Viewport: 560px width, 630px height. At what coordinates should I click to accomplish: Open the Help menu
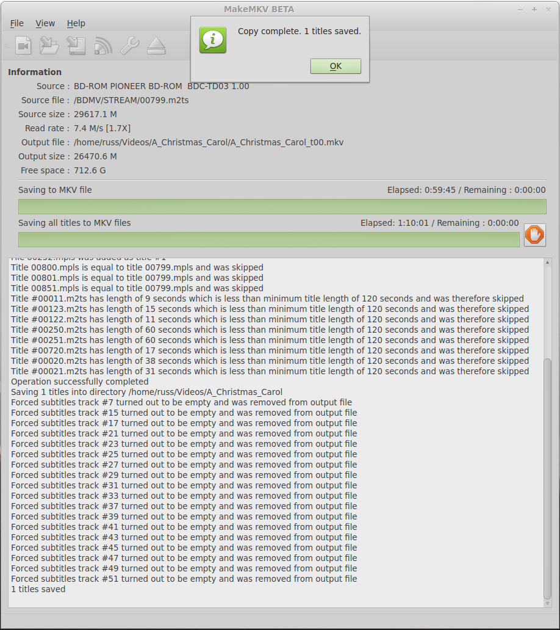pyautogui.click(x=76, y=23)
